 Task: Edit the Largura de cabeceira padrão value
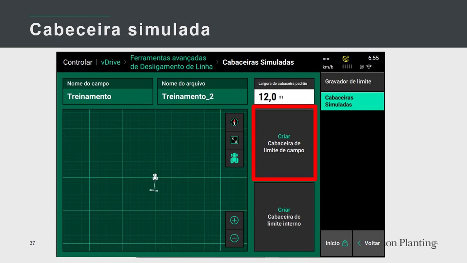pyautogui.click(x=284, y=97)
